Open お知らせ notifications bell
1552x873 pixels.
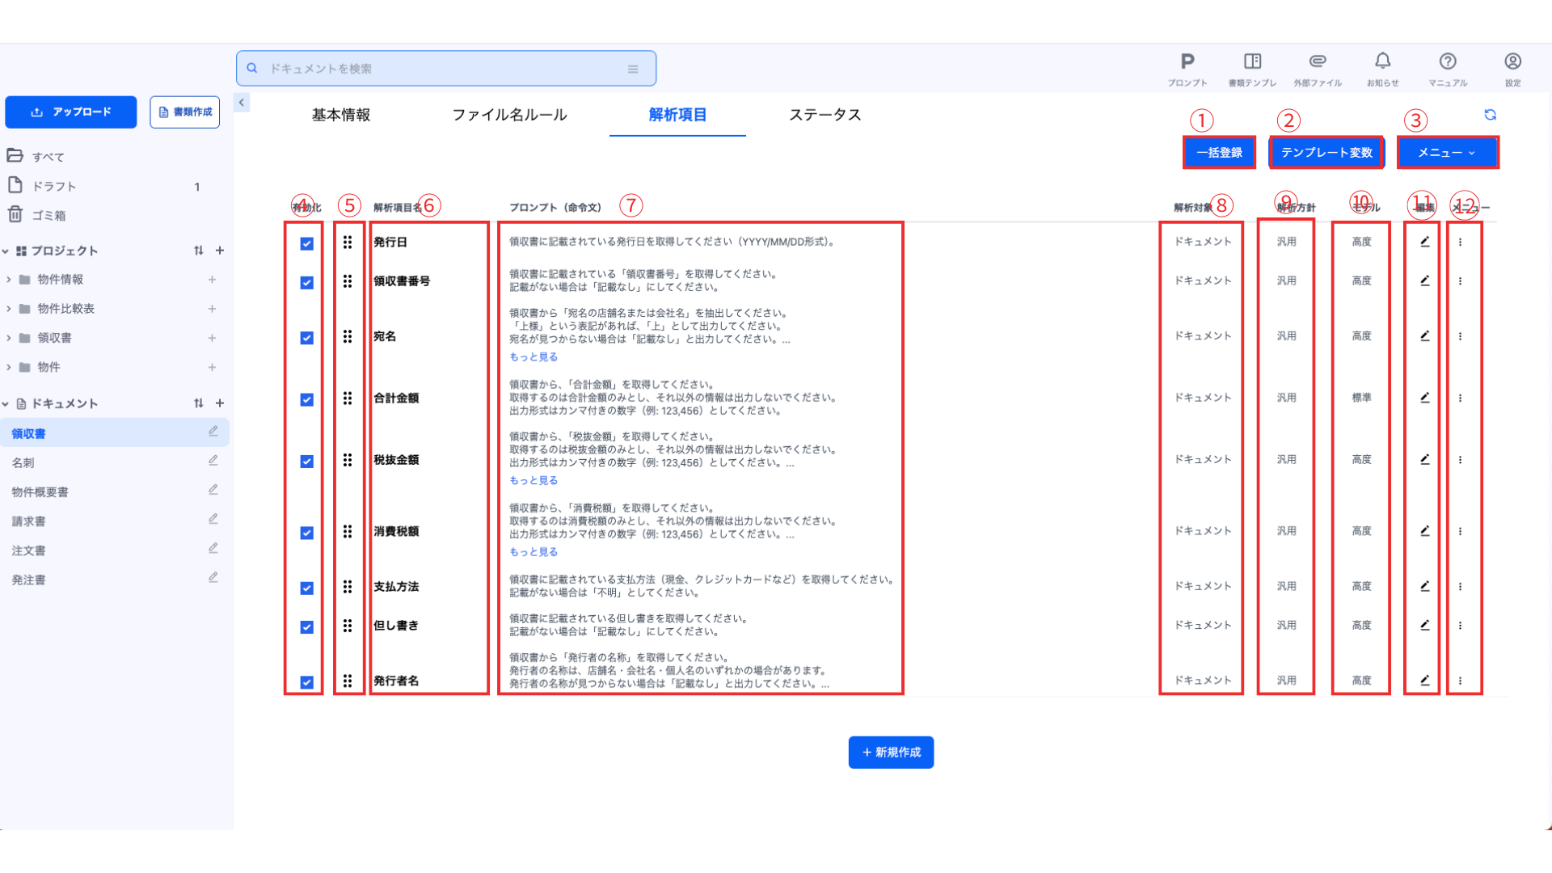[1382, 62]
